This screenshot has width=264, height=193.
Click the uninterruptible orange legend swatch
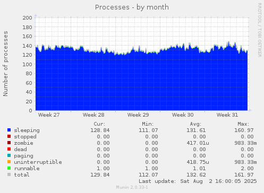[x=9, y=162]
